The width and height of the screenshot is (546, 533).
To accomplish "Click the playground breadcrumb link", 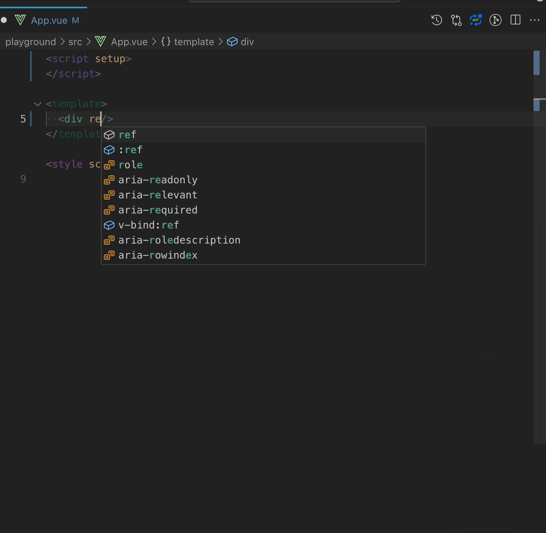I will coord(31,42).
